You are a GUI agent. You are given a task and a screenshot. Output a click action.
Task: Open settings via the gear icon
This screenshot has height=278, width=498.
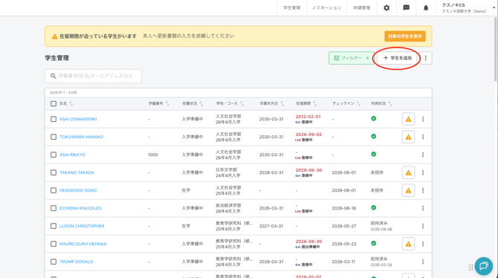(x=387, y=8)
